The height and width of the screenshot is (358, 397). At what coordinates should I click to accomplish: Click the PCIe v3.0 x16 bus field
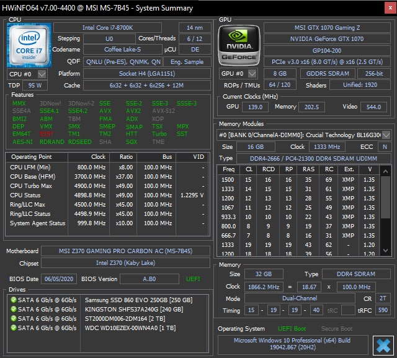coord(327,62)
